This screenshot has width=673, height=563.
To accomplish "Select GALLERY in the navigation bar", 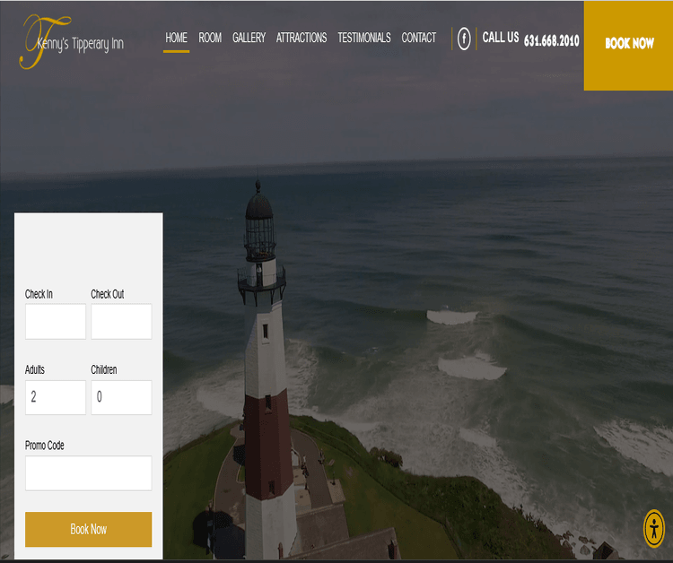I will (x=249, y=38).
